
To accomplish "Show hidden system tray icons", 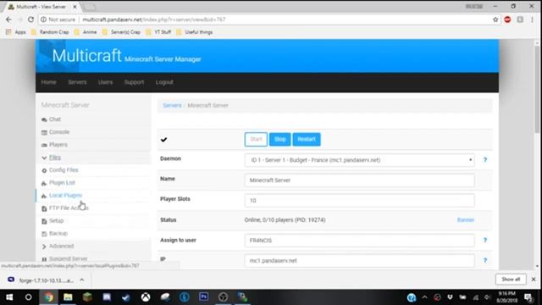I will [424, 297].
